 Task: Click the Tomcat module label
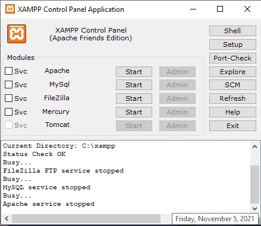pyautogui.click(x=58, y=125)
